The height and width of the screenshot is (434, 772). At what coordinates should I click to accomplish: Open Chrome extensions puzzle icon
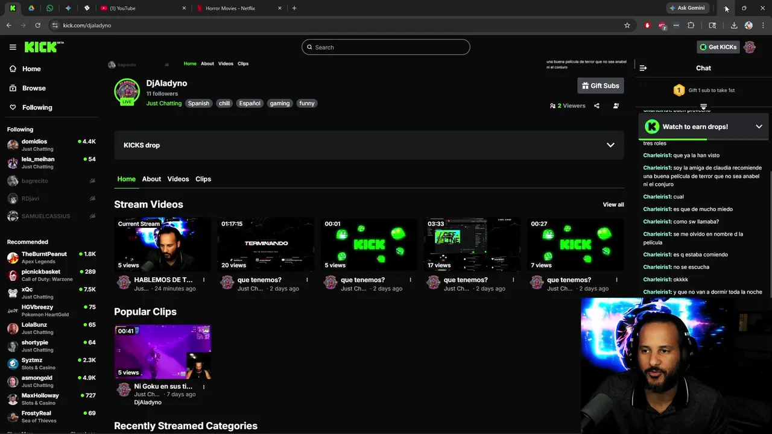point(691,25)
